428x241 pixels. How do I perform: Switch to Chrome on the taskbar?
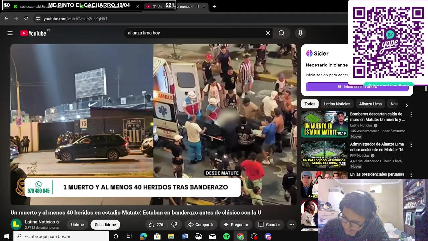[x=240, y=236]
